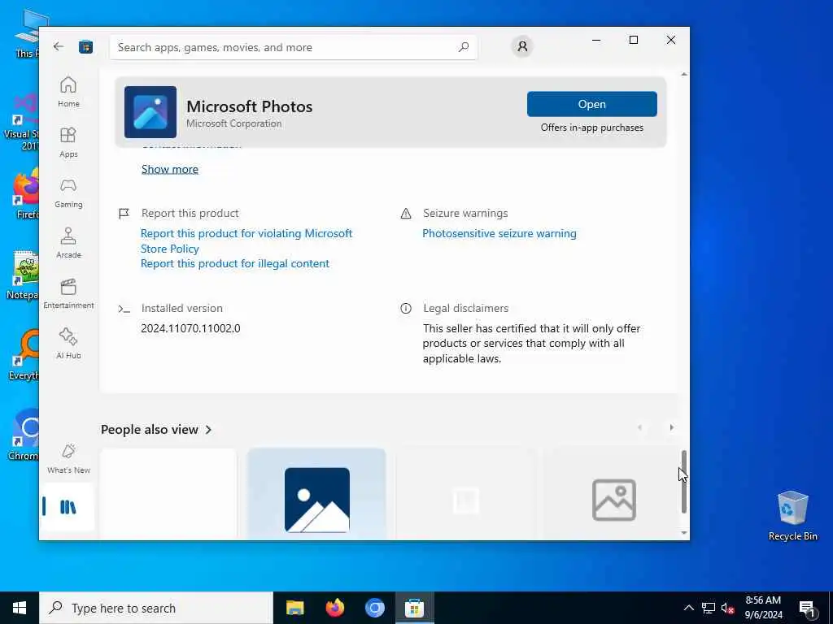Click the Legal disclaimers info icon
Image resolution: width=833 pixels, height=624 pixels.
click(406, 308)
